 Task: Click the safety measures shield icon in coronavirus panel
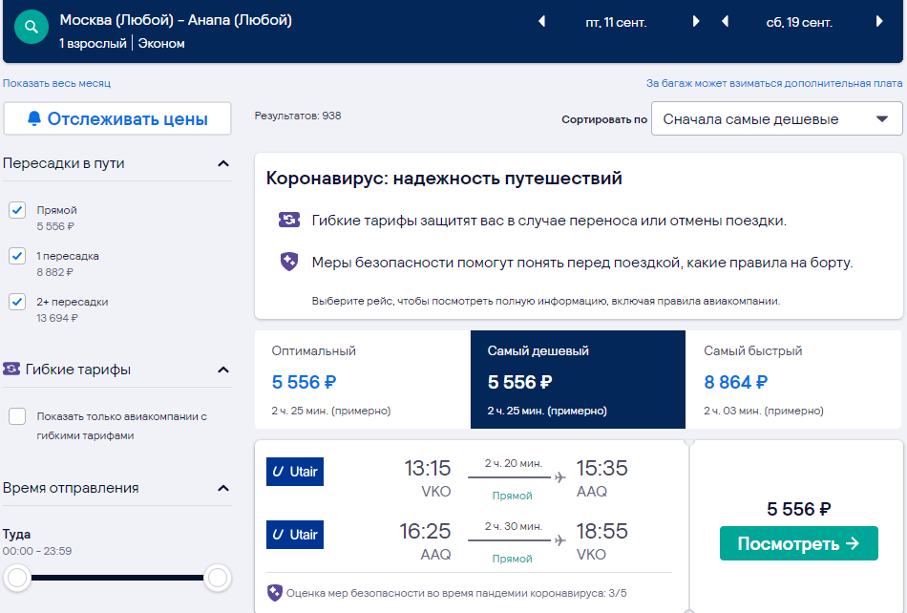click(288, 262)
